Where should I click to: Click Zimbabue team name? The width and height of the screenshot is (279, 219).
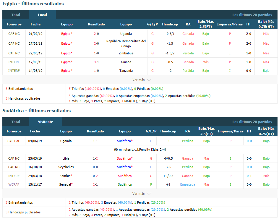(126, 53)
